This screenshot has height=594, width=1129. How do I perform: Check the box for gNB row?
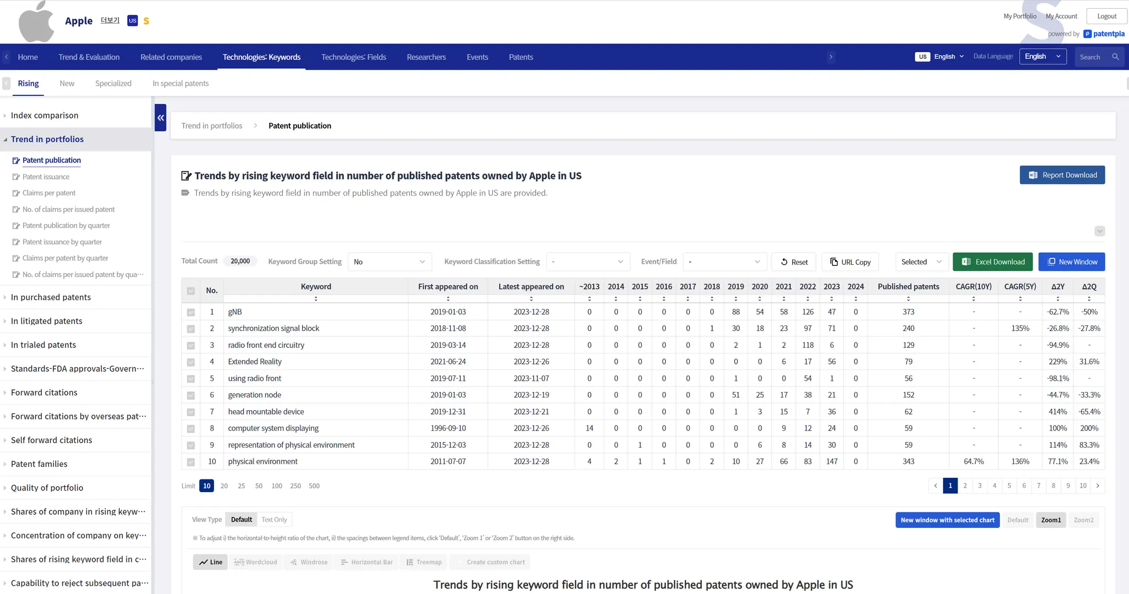pos(191,312)
